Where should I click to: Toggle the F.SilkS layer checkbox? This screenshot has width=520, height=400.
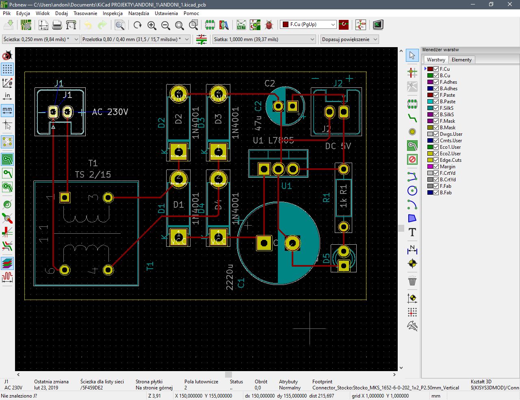[436, 108]
